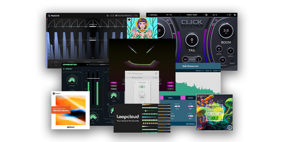Adjust the PeakLimit Ceiling slider handle
The height and width of the screenshot is (142, 284).
[x=93, y=26]
